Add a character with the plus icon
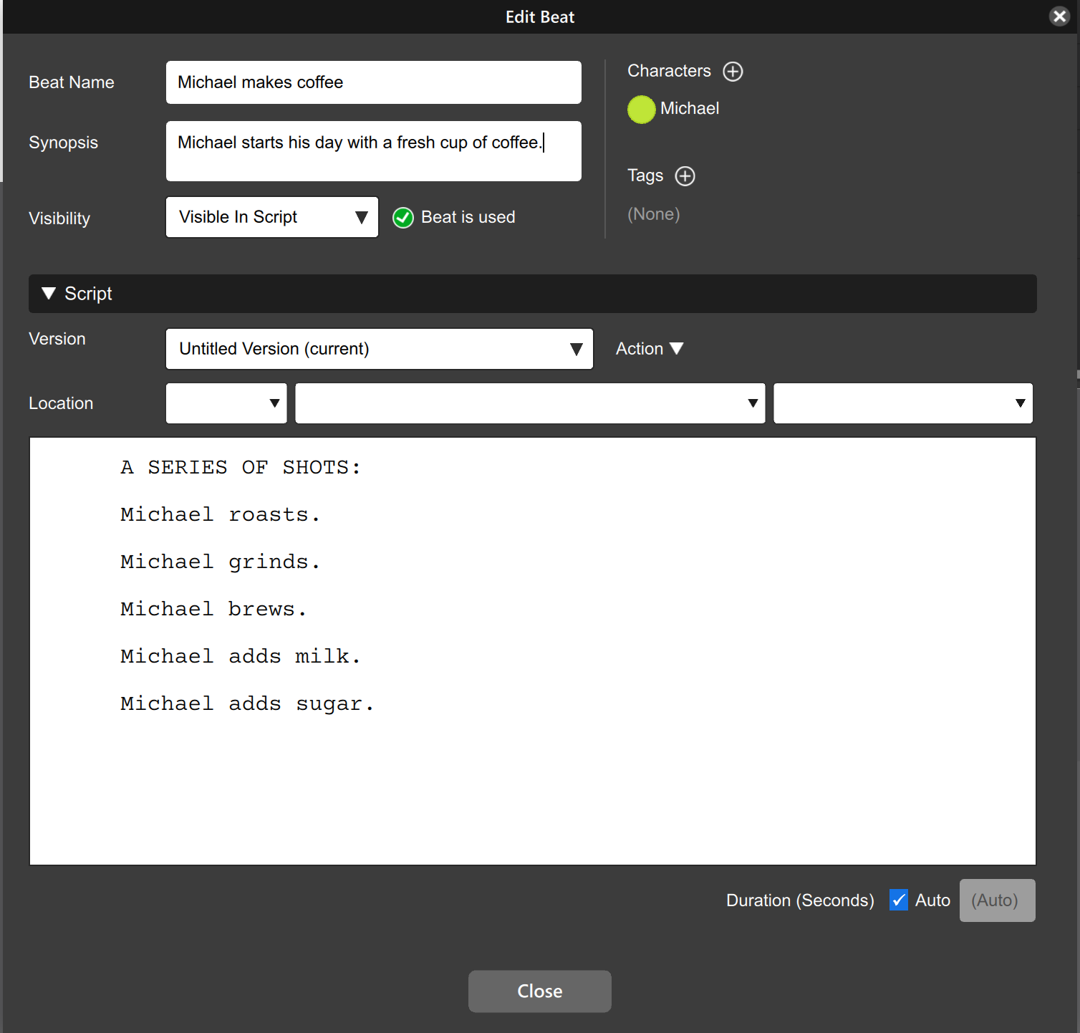The width and height of the screenshot is (1080, 1033). pyautogui.click(x=733, y=72)
